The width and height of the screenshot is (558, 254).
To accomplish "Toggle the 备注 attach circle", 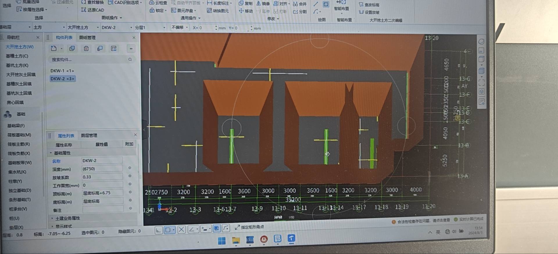I will click(x=130, y=208).
